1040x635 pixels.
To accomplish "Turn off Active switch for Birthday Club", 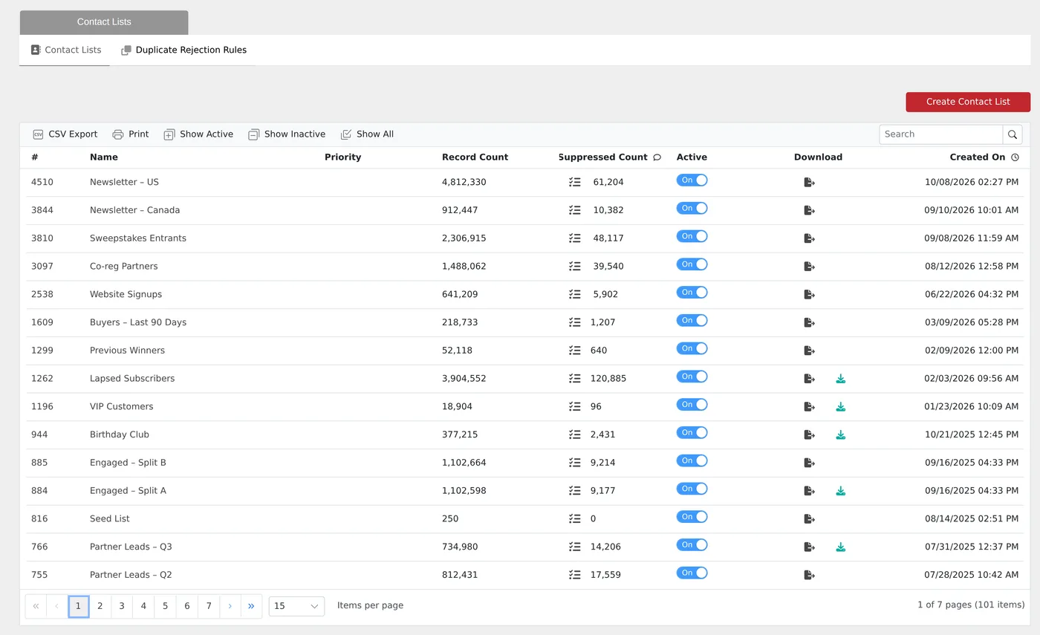I will coord(692,433).
